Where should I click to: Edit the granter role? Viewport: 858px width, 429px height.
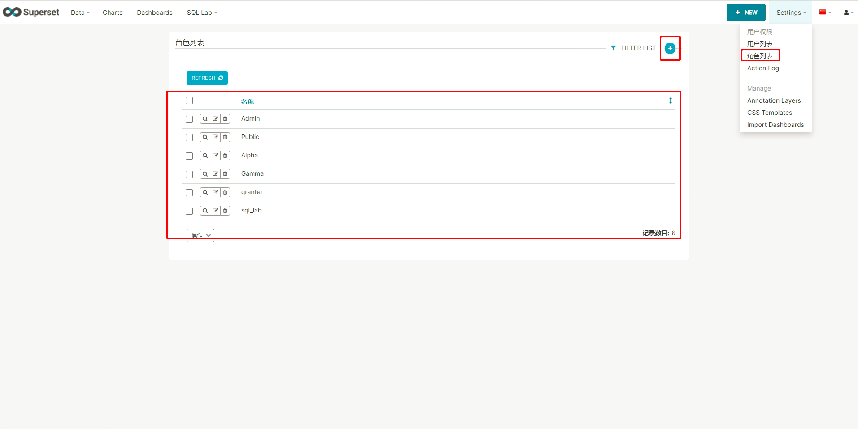click(215, 192)
